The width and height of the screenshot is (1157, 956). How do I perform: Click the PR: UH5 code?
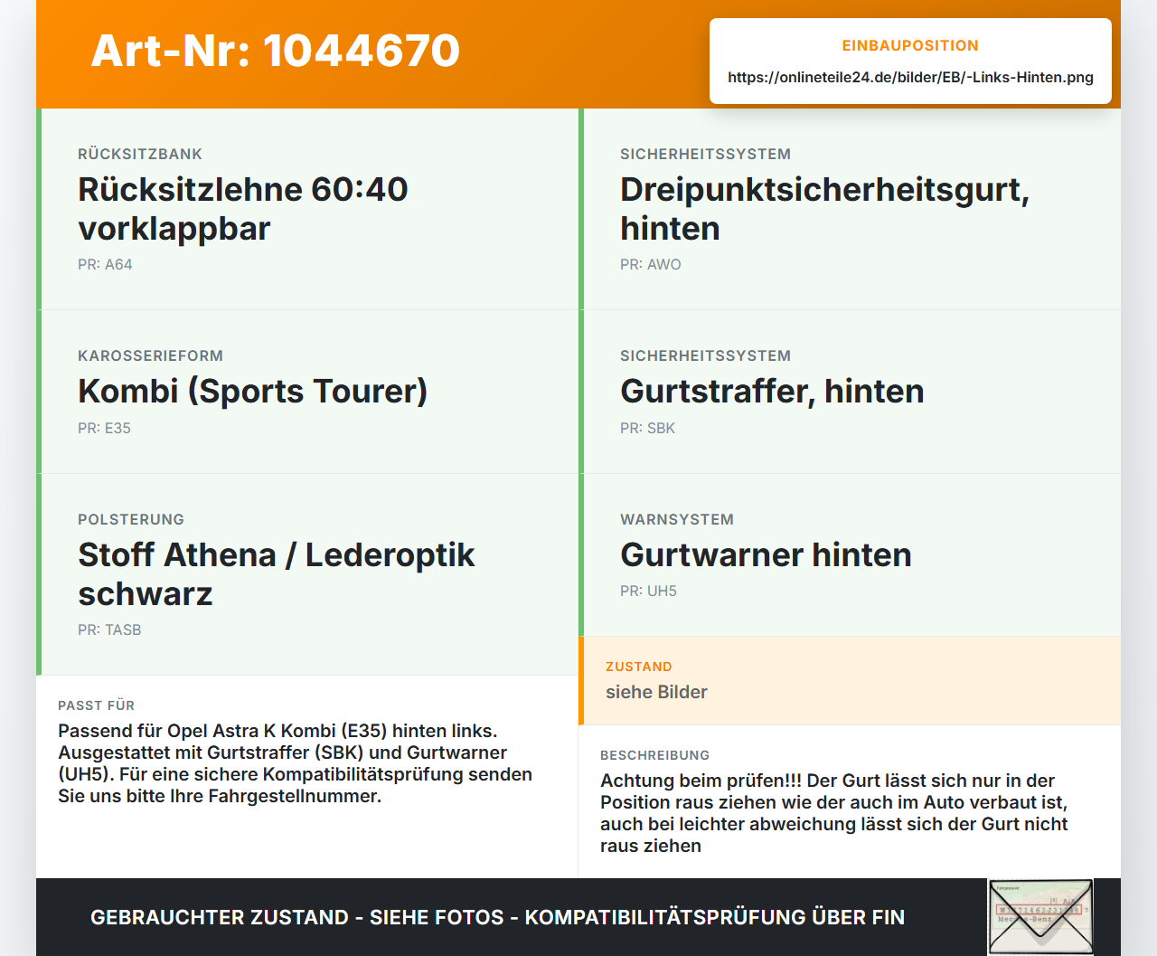click(x=648, y=591)
